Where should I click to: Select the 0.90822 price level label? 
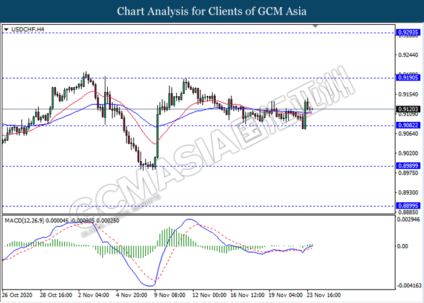click(x=408, y=125)
